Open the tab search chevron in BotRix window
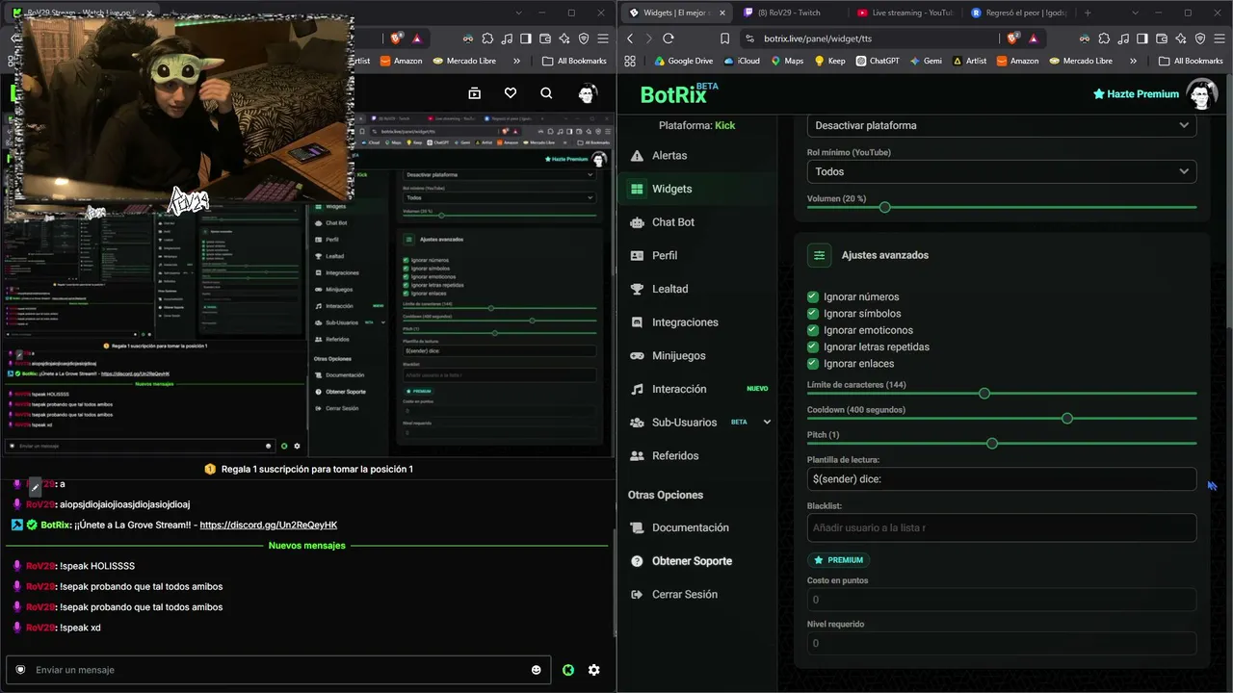Viewport: 1233px width, 693px height. click(x=1136, y=13)
